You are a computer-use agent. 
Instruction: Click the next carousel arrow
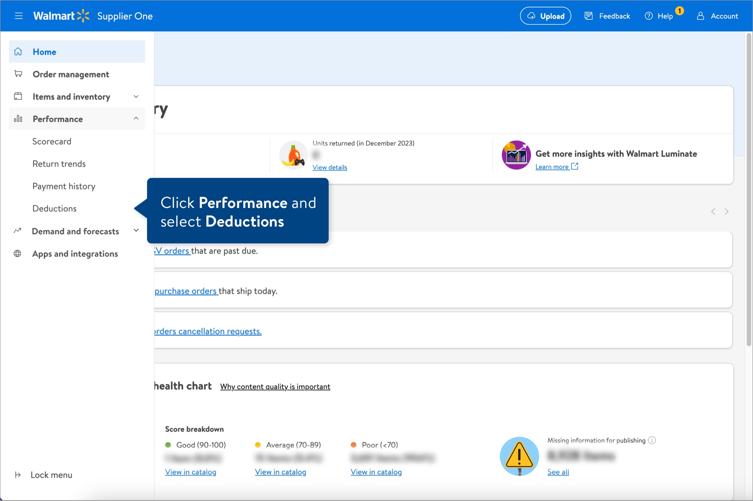tap(726, 212)
